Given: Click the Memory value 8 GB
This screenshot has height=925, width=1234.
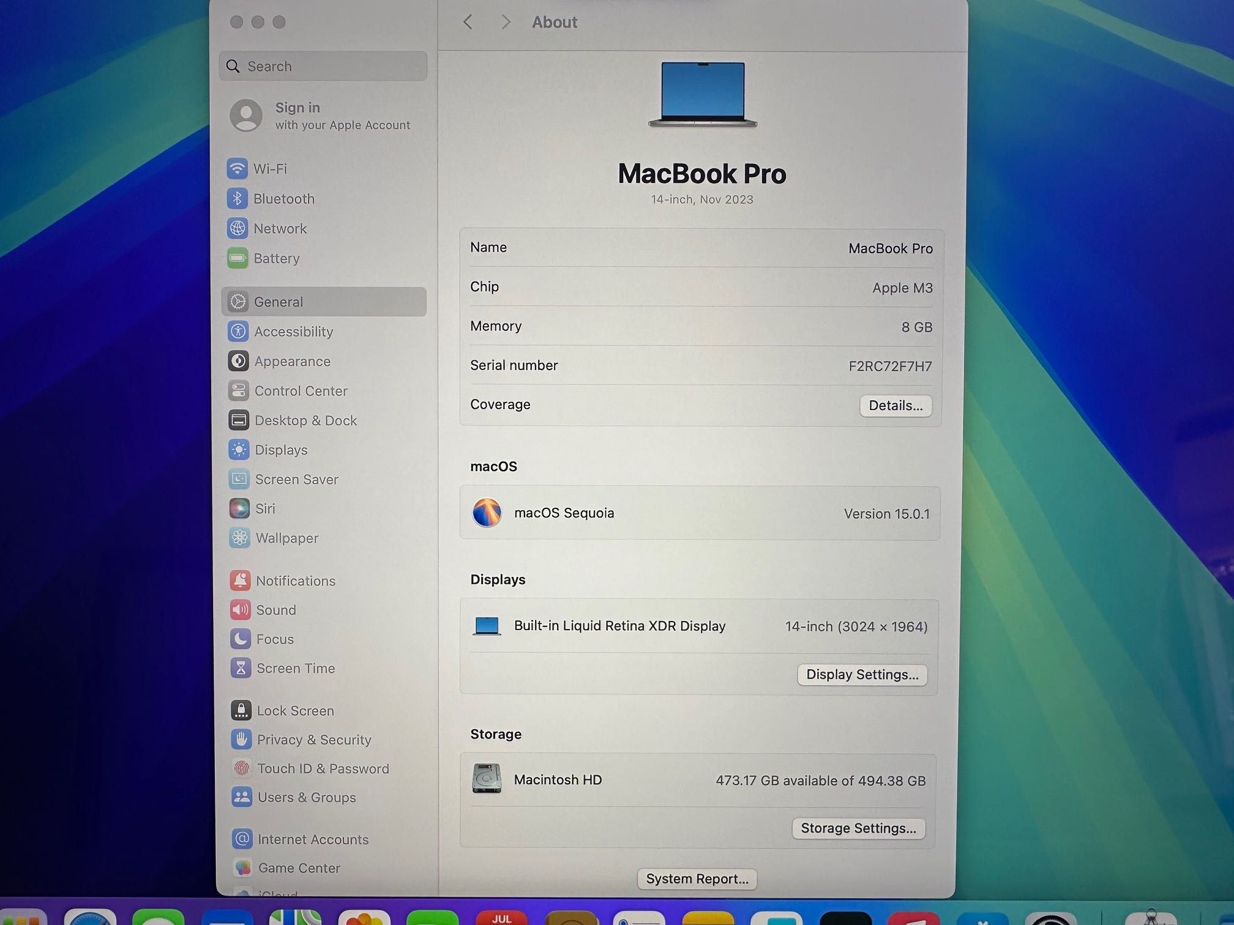Looking at the screenshot, I should pos(916,327).
